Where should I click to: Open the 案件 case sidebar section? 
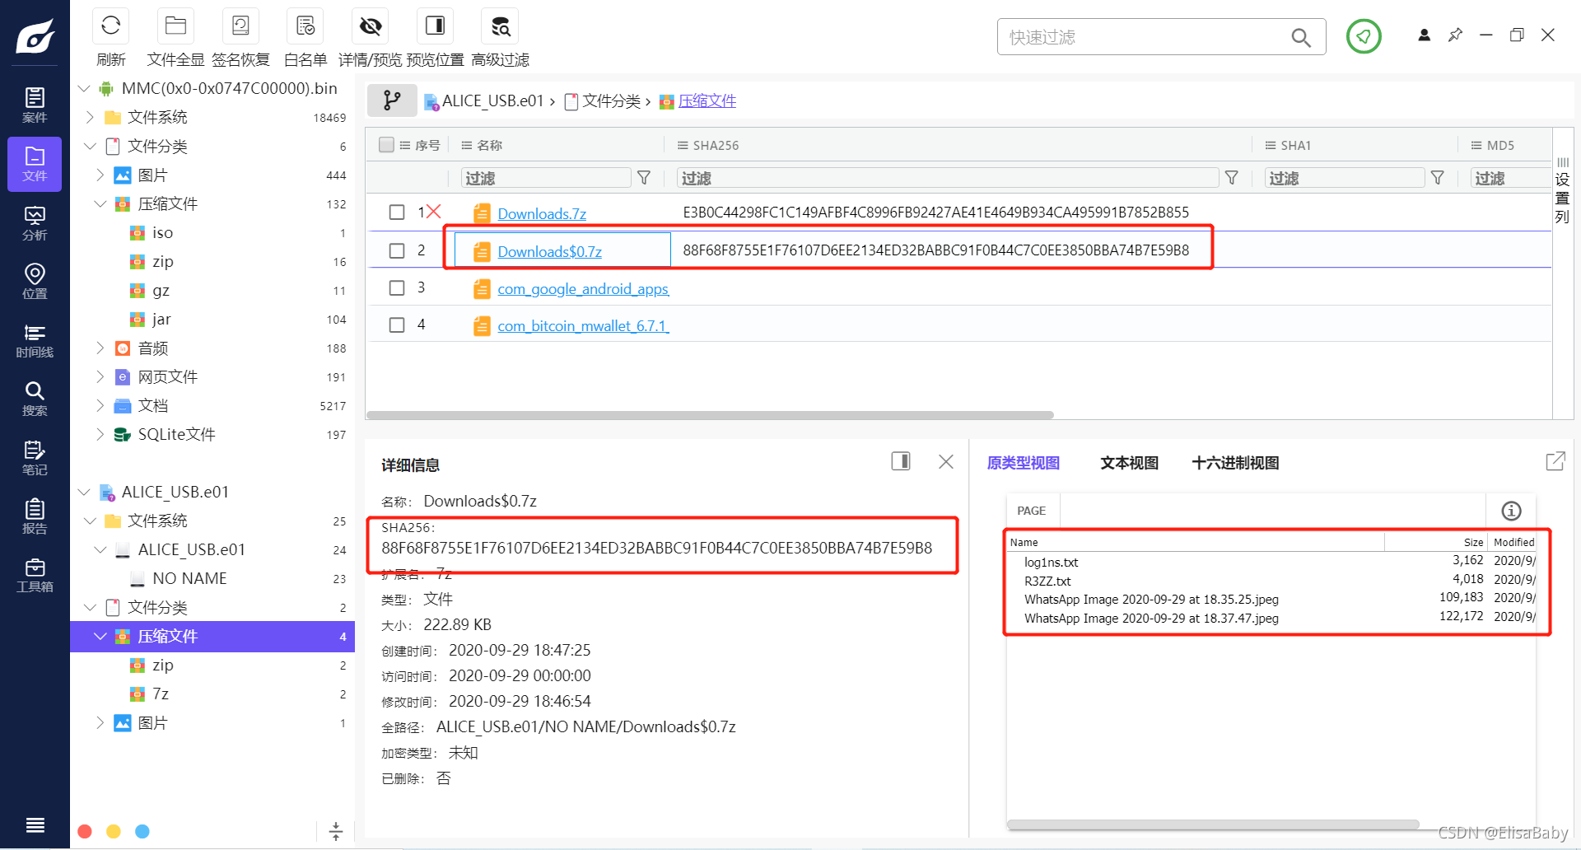click(x=35, y=105)
